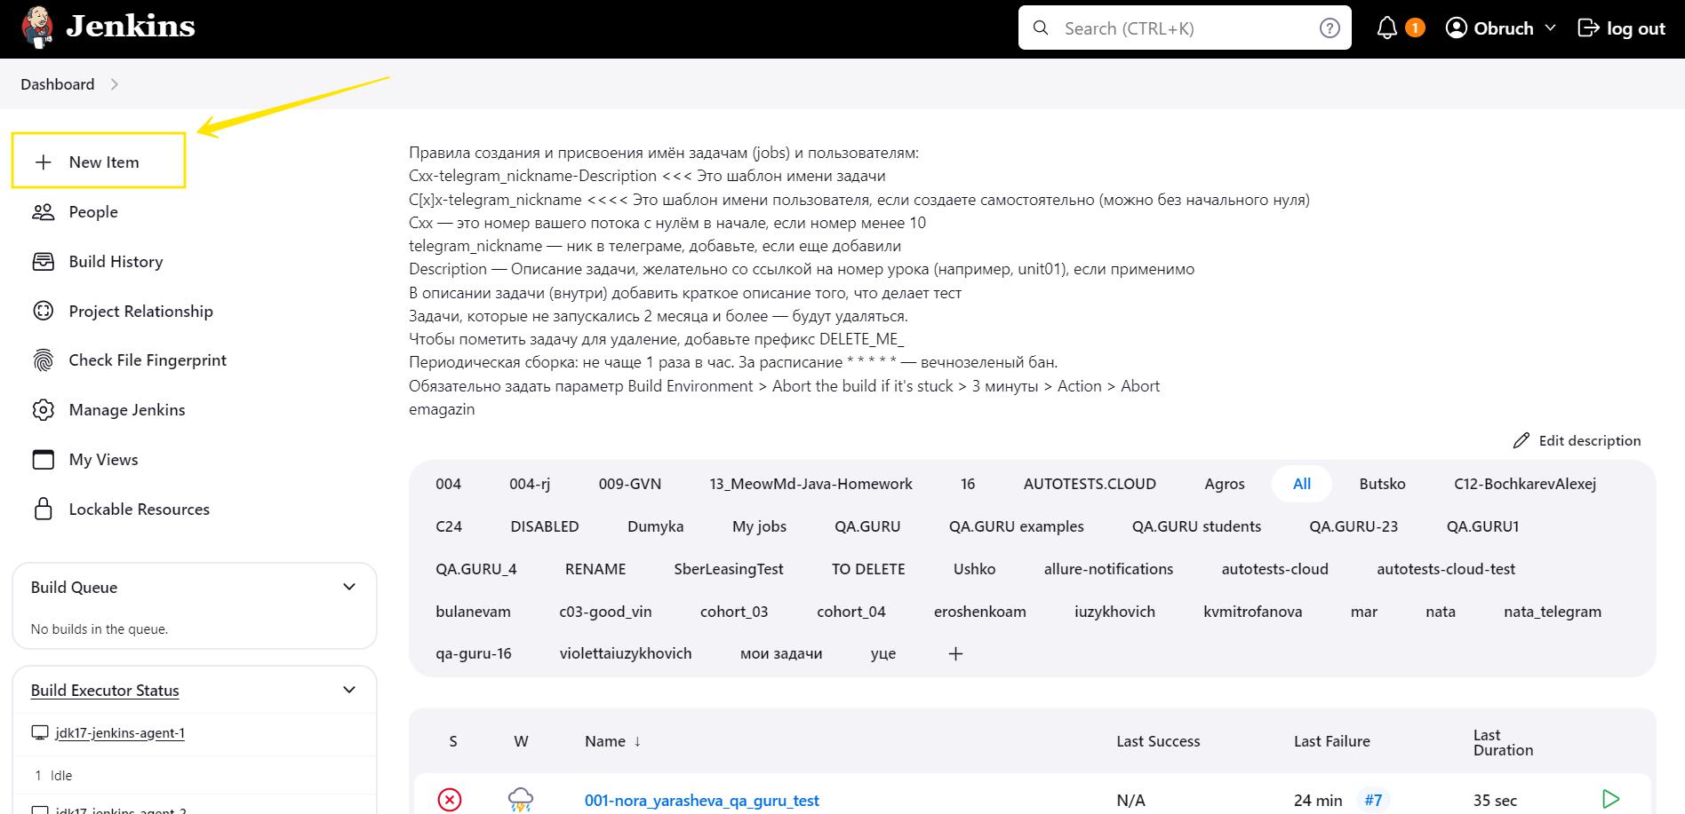Open the AUTOTESTS.CLOUD view tab

[1090, 484]
